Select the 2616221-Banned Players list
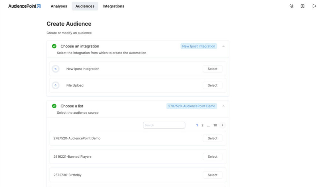The width and height of the screenshot is (326, 187). tap(212, 157)
